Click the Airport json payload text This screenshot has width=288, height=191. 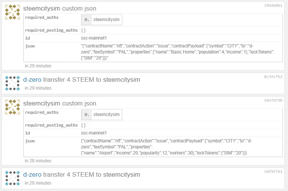[x=166, y=147]
